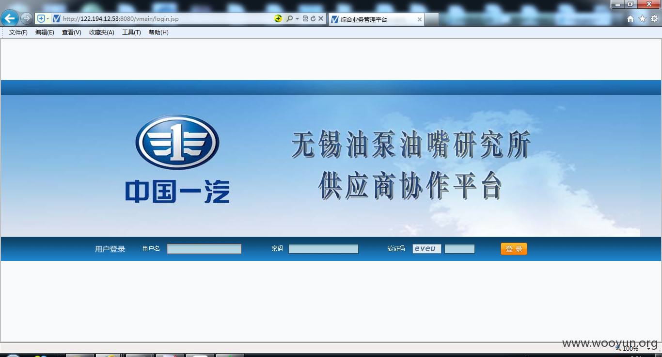Click the 密码 label
Viewport: 662px width, 357px height.
point(277,248)
